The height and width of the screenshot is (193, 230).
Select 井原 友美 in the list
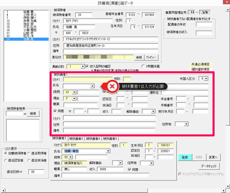click(26, 21)
